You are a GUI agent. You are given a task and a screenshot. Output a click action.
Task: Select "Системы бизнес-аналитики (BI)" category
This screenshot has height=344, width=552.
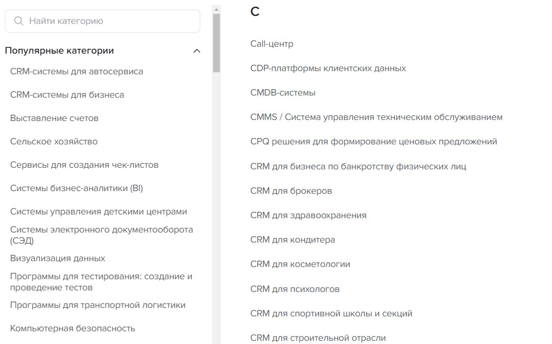[77, 188]
